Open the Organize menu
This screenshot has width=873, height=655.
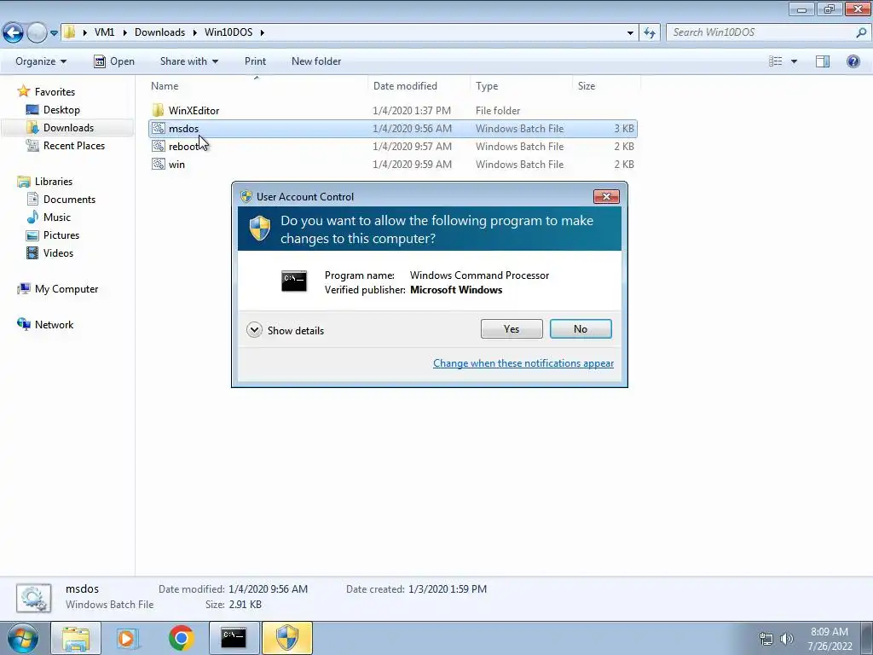click(41, 61)
